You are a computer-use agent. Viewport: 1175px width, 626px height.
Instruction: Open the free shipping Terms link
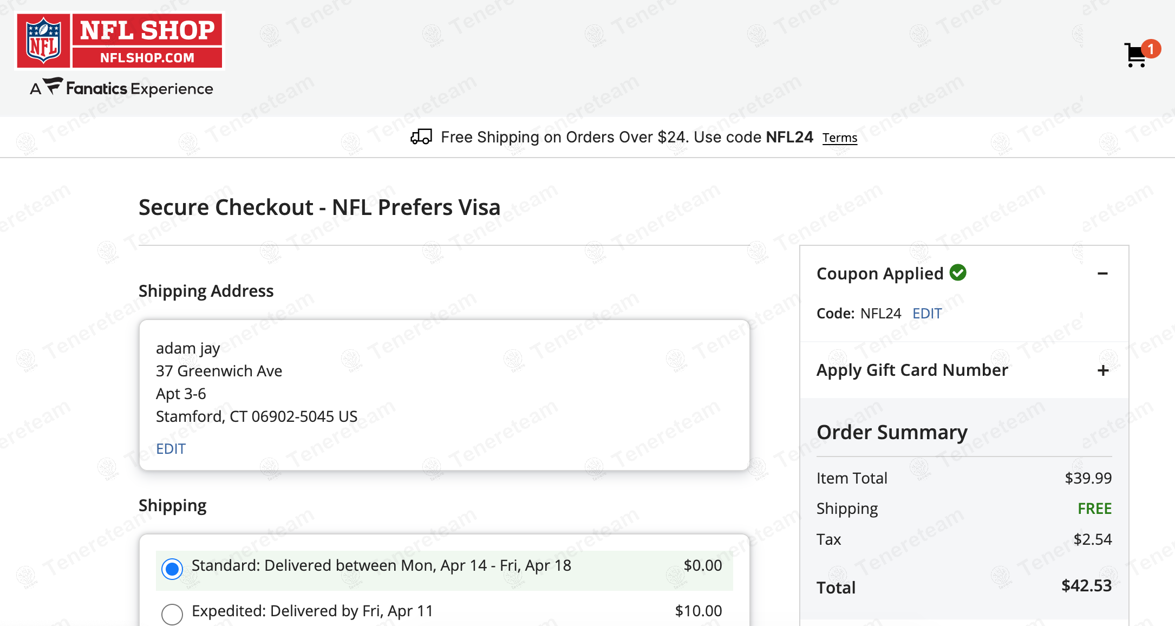point(839,138)
